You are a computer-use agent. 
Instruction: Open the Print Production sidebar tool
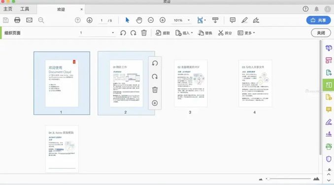pos(329,147)
